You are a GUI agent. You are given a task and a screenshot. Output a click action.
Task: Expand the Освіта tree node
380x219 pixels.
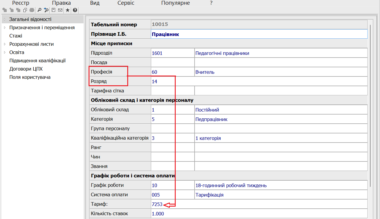5,53
